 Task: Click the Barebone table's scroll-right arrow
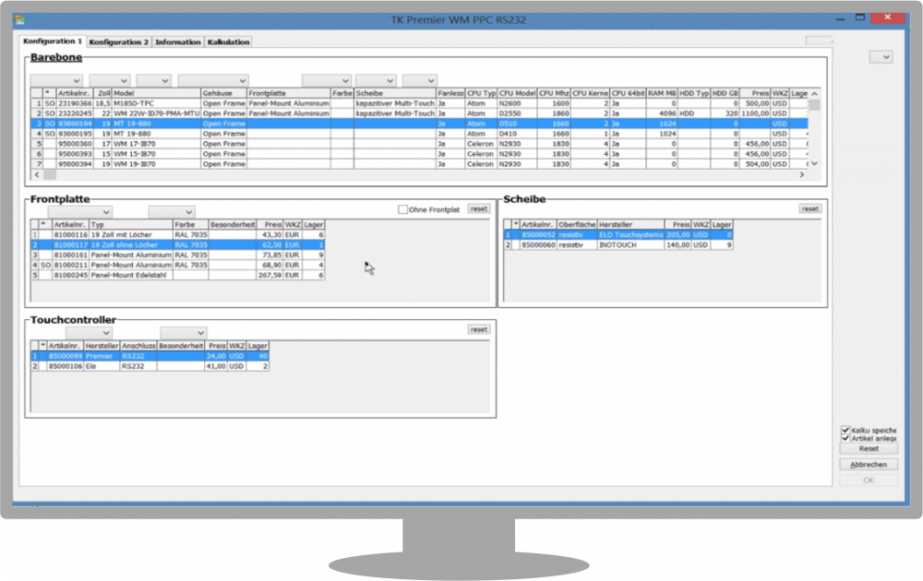802,174
